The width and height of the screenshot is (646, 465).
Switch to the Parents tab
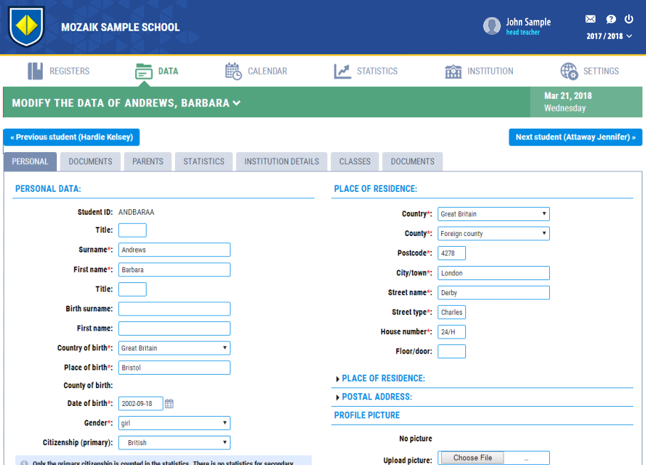tap(148, 161)
